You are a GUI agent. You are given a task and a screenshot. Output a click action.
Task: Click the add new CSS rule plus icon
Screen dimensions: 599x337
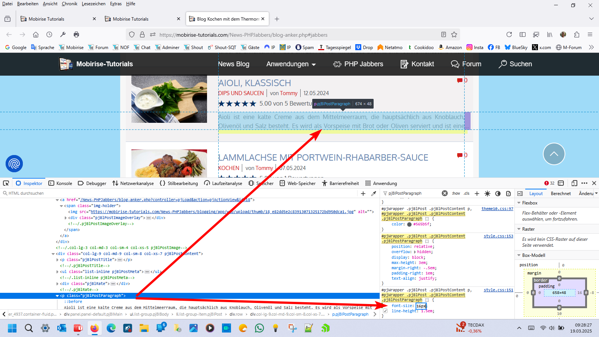(477, 194)
